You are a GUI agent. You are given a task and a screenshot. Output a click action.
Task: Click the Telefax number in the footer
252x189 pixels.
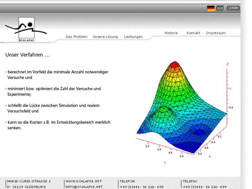point(205,187)
